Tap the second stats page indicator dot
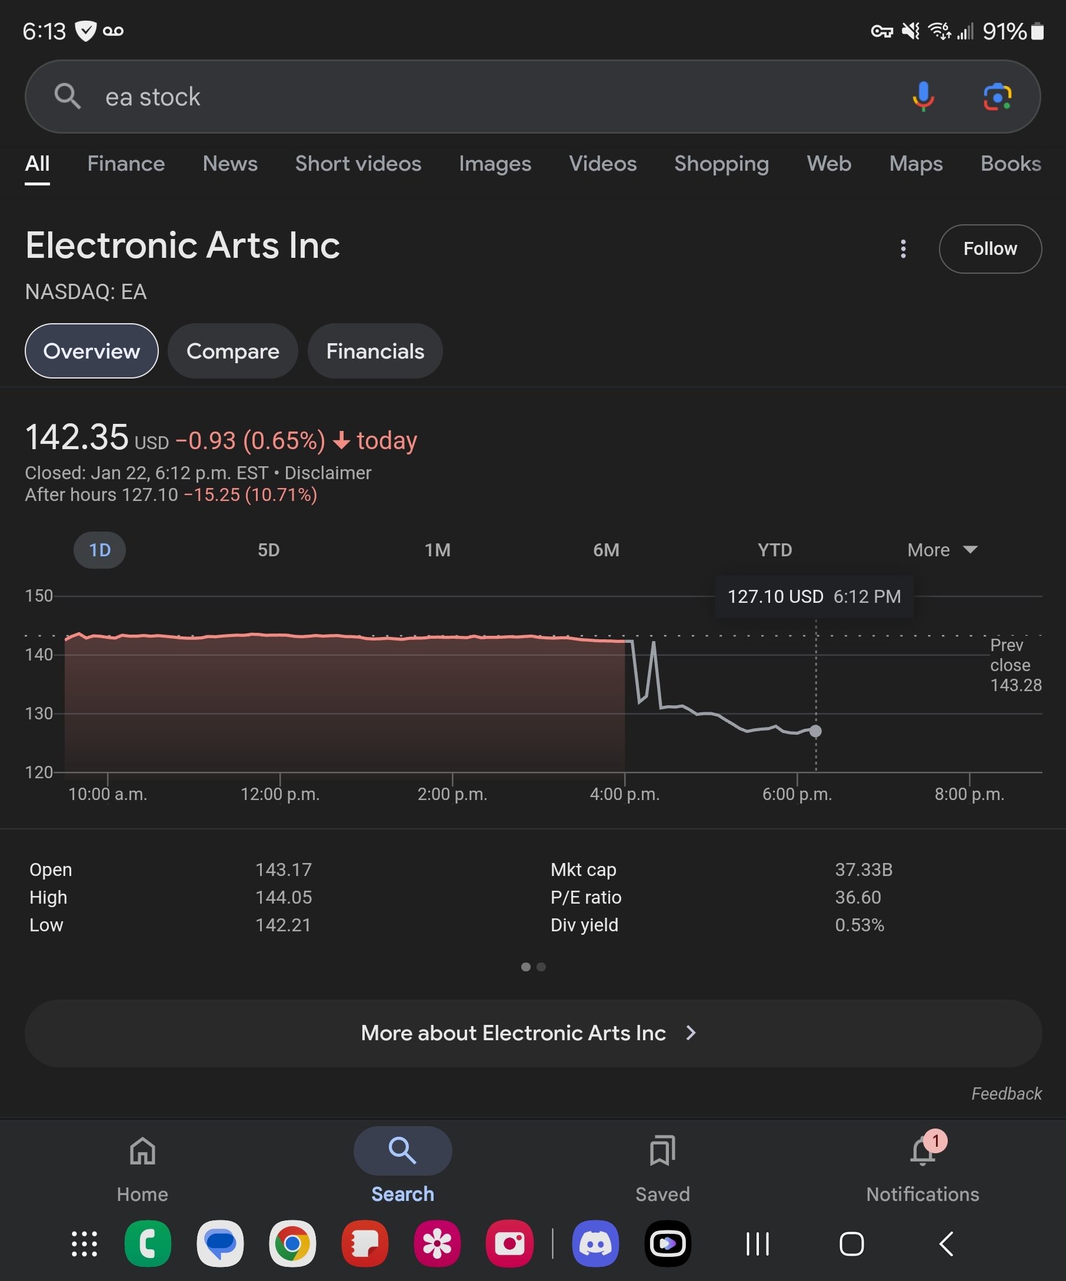Image resolution: width=1066 pixels, height=1281 pixels. click(x=541, y=967)
